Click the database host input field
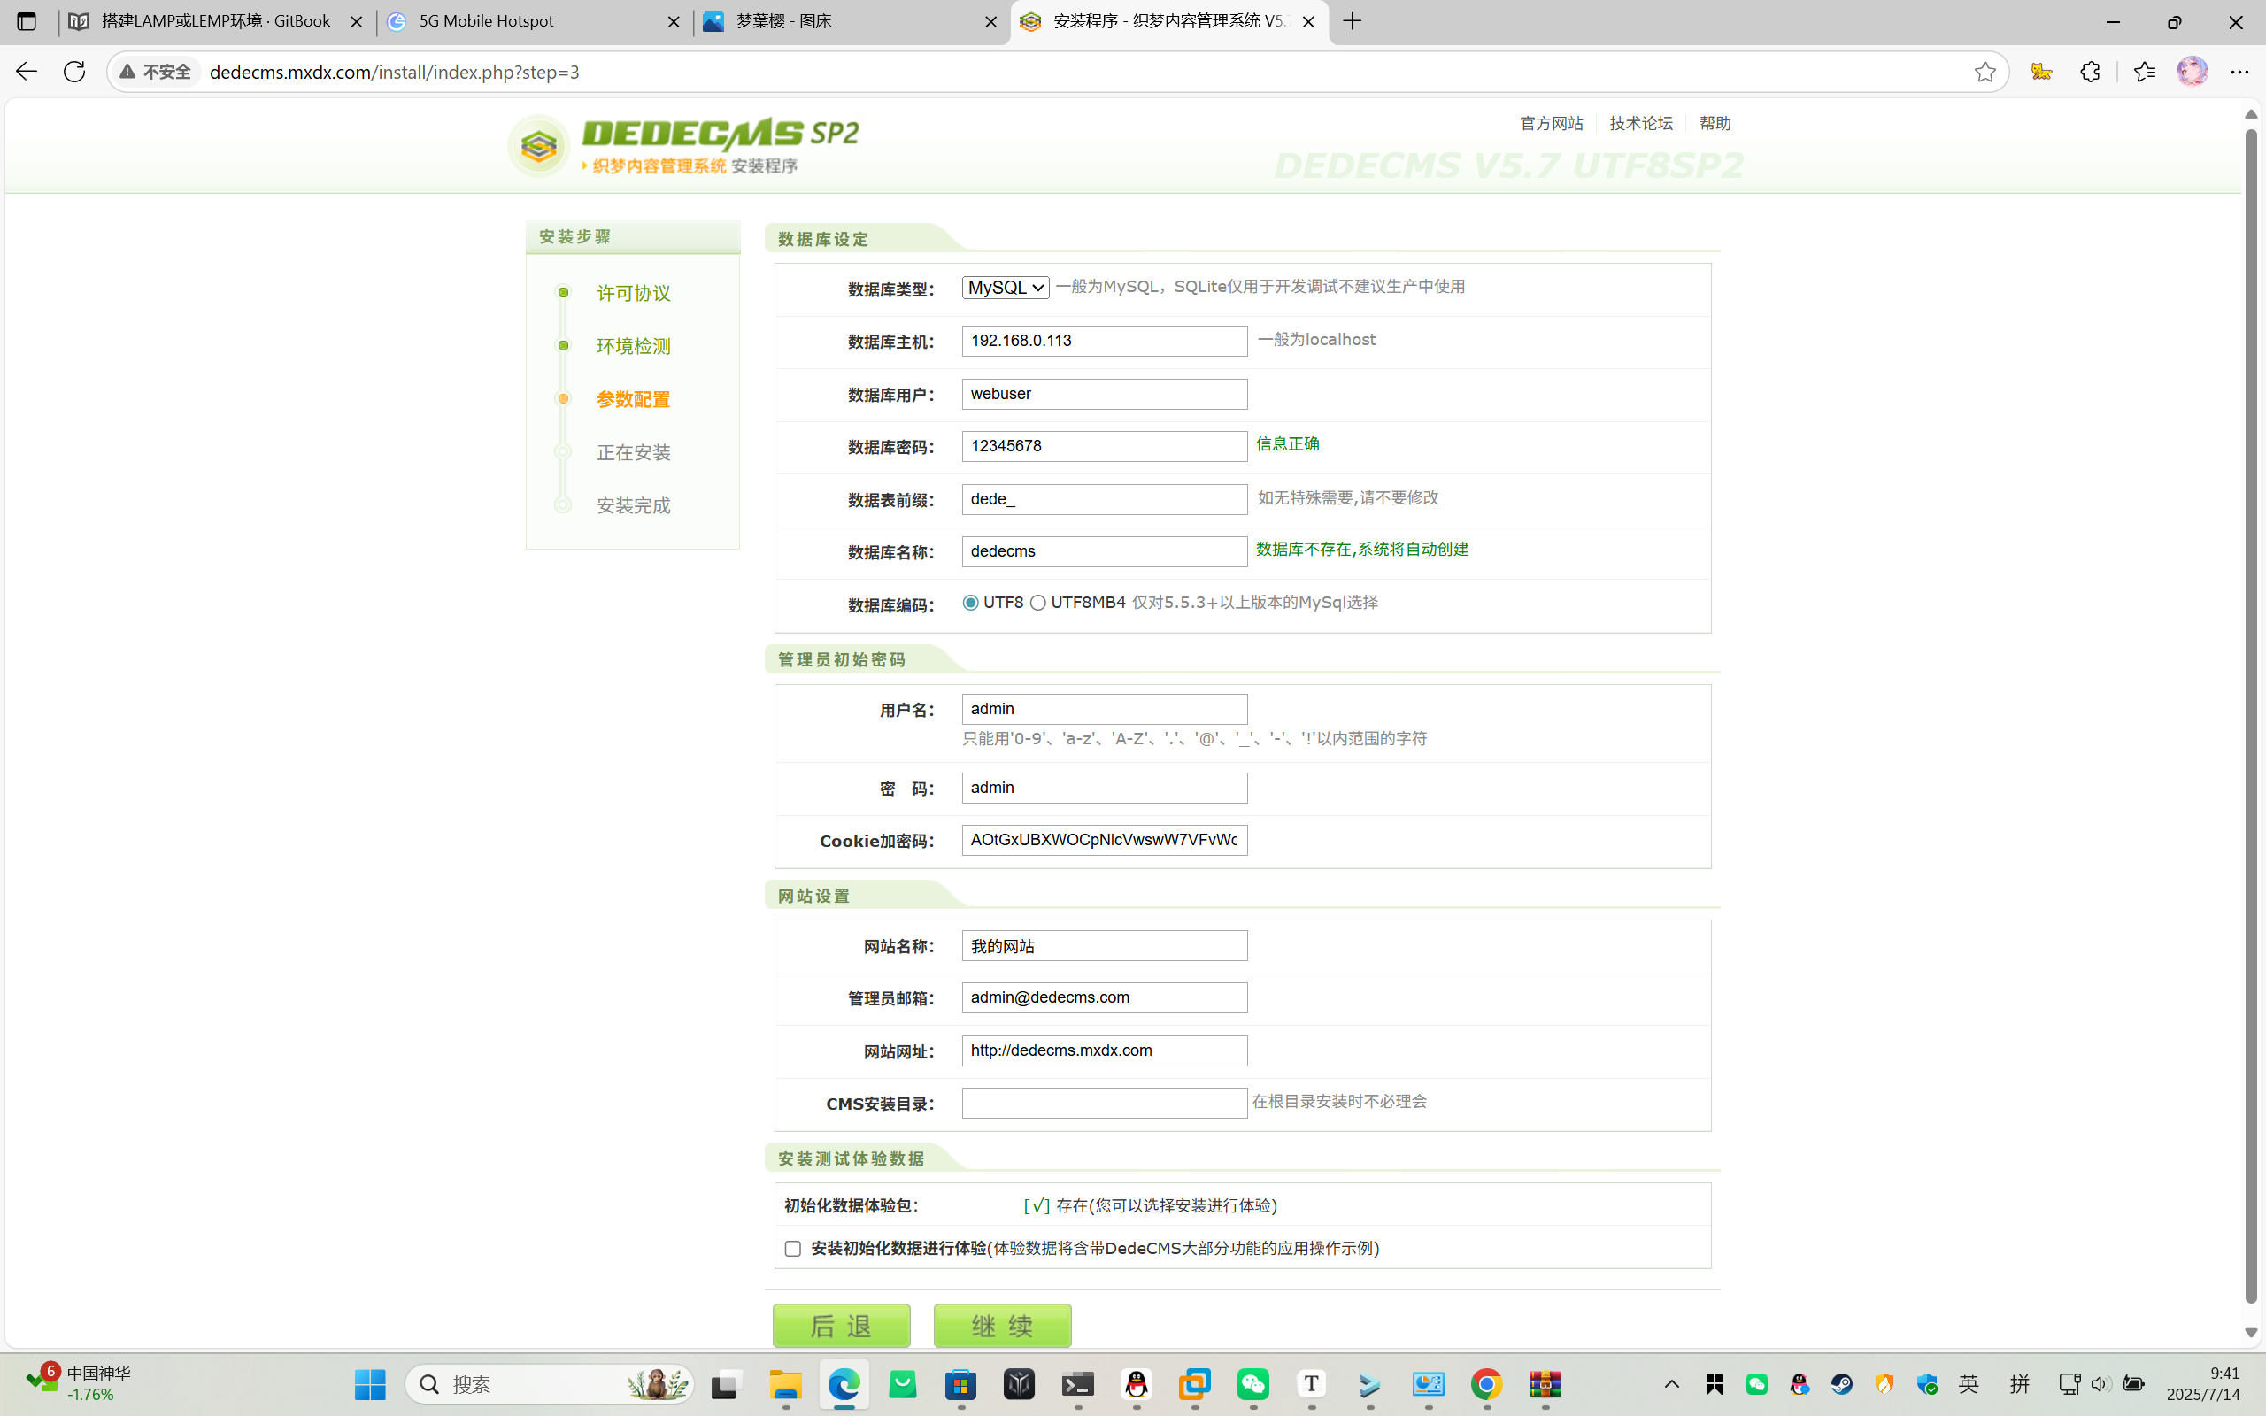Viewport: 2266px width, 1416px height. coord(1104,341)
